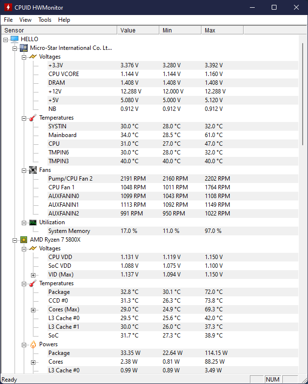Expand the Cores power row

pos(33,362)
